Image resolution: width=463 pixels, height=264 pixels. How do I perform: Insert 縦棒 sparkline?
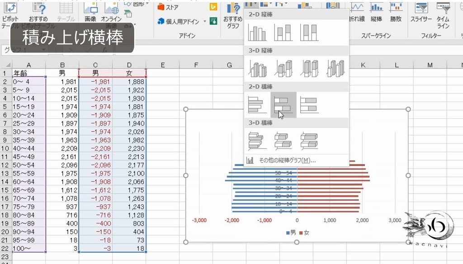coord(376,12)
